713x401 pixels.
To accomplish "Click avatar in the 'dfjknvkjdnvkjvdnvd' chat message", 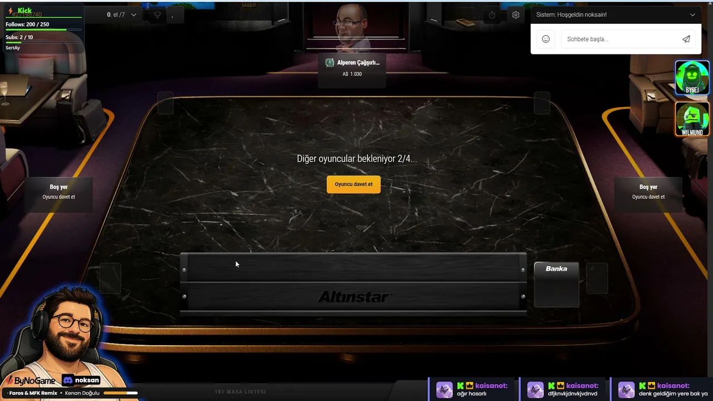I will point(535,389).
